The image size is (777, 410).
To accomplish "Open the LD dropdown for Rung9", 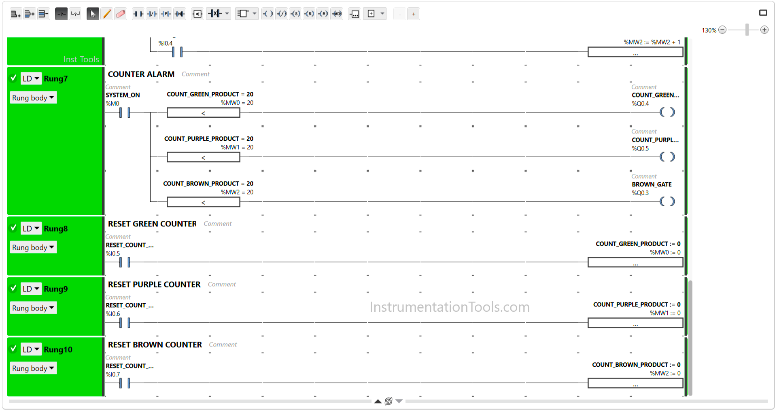I will point(31,289).
